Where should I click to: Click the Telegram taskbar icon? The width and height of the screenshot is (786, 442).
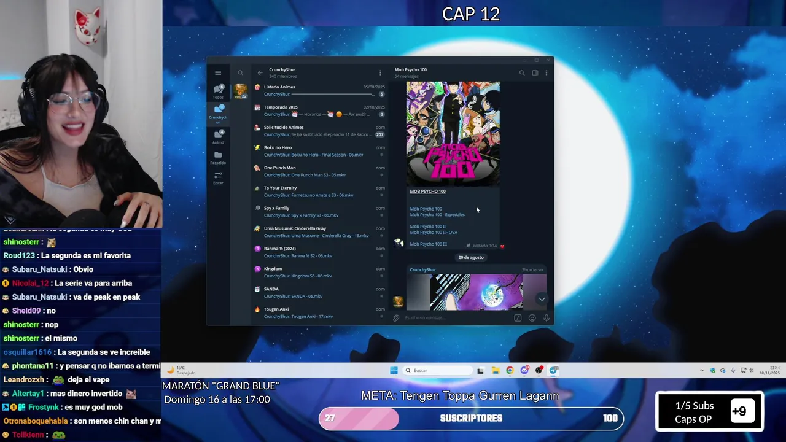click(554, 370)
